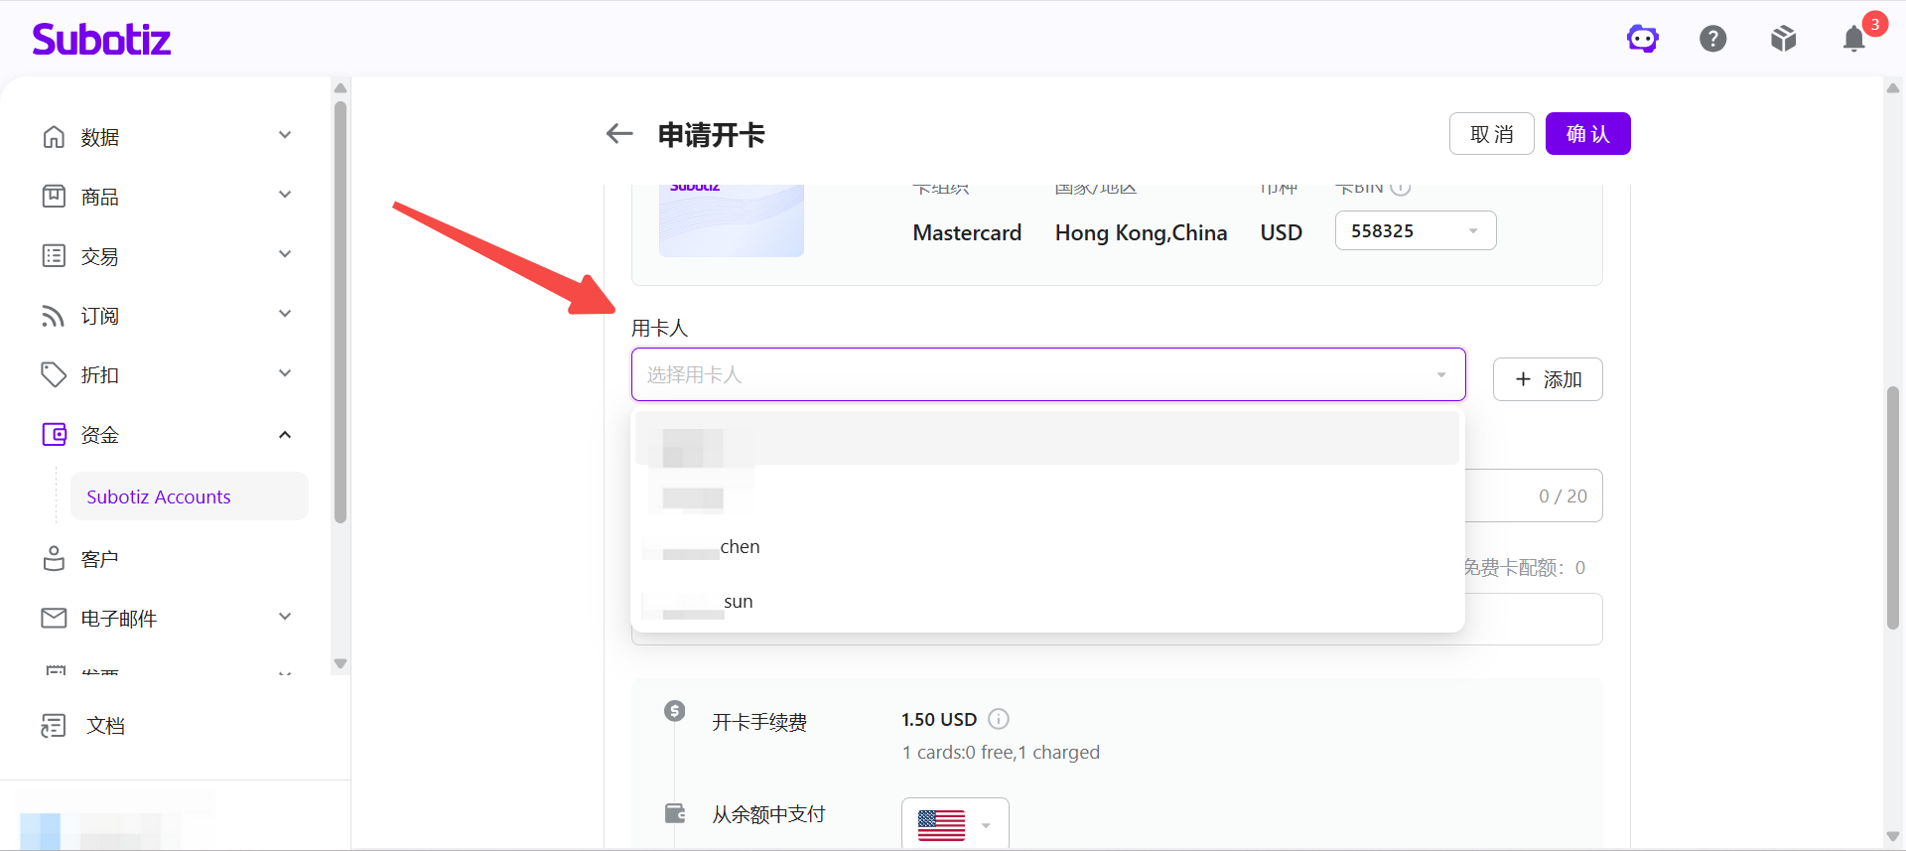Expand the 电子邮件 menu chevron
Viewport: 1906px width, 851px height.
(x=285, y=617)
